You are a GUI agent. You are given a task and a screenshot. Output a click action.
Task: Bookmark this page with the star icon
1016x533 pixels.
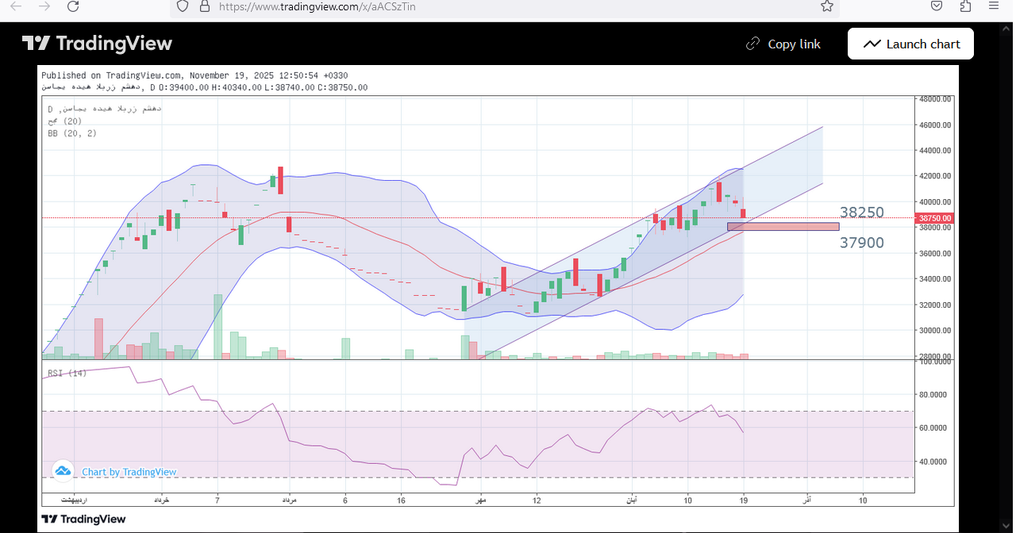point(826,6)
